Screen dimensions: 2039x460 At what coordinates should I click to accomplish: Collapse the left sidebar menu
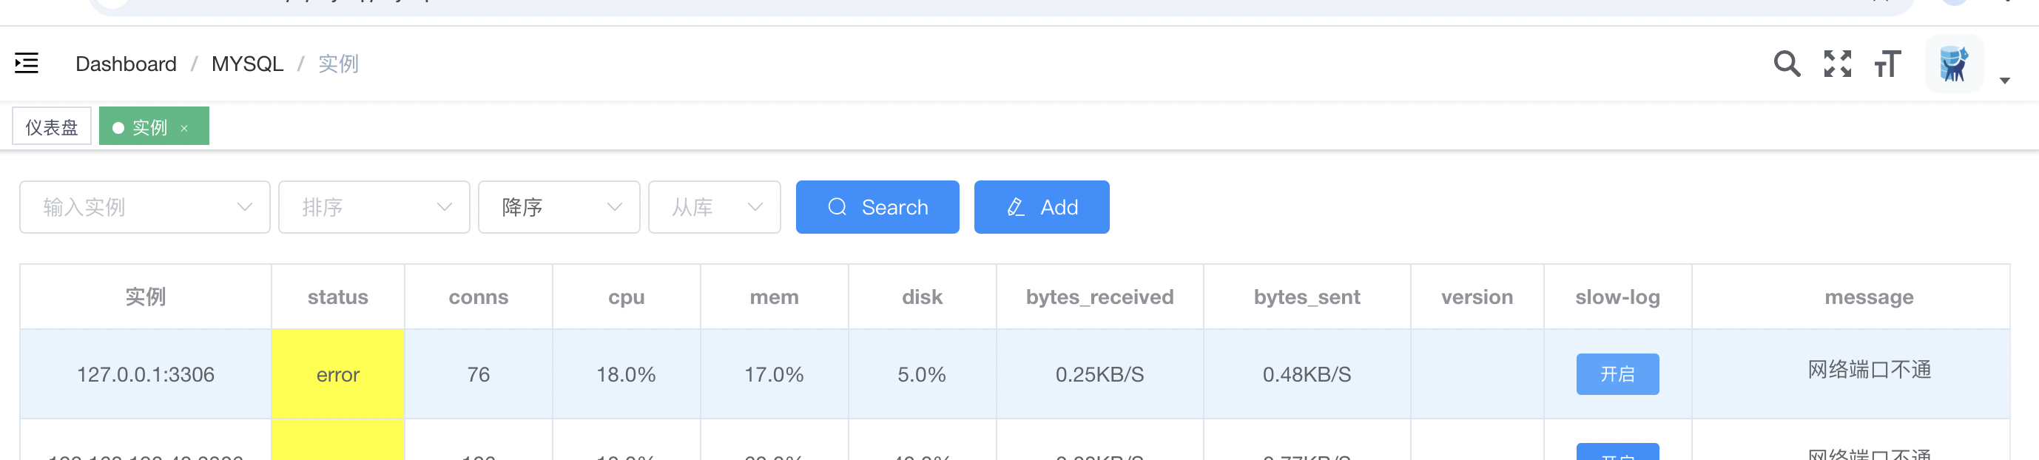(x=25, y=64)
